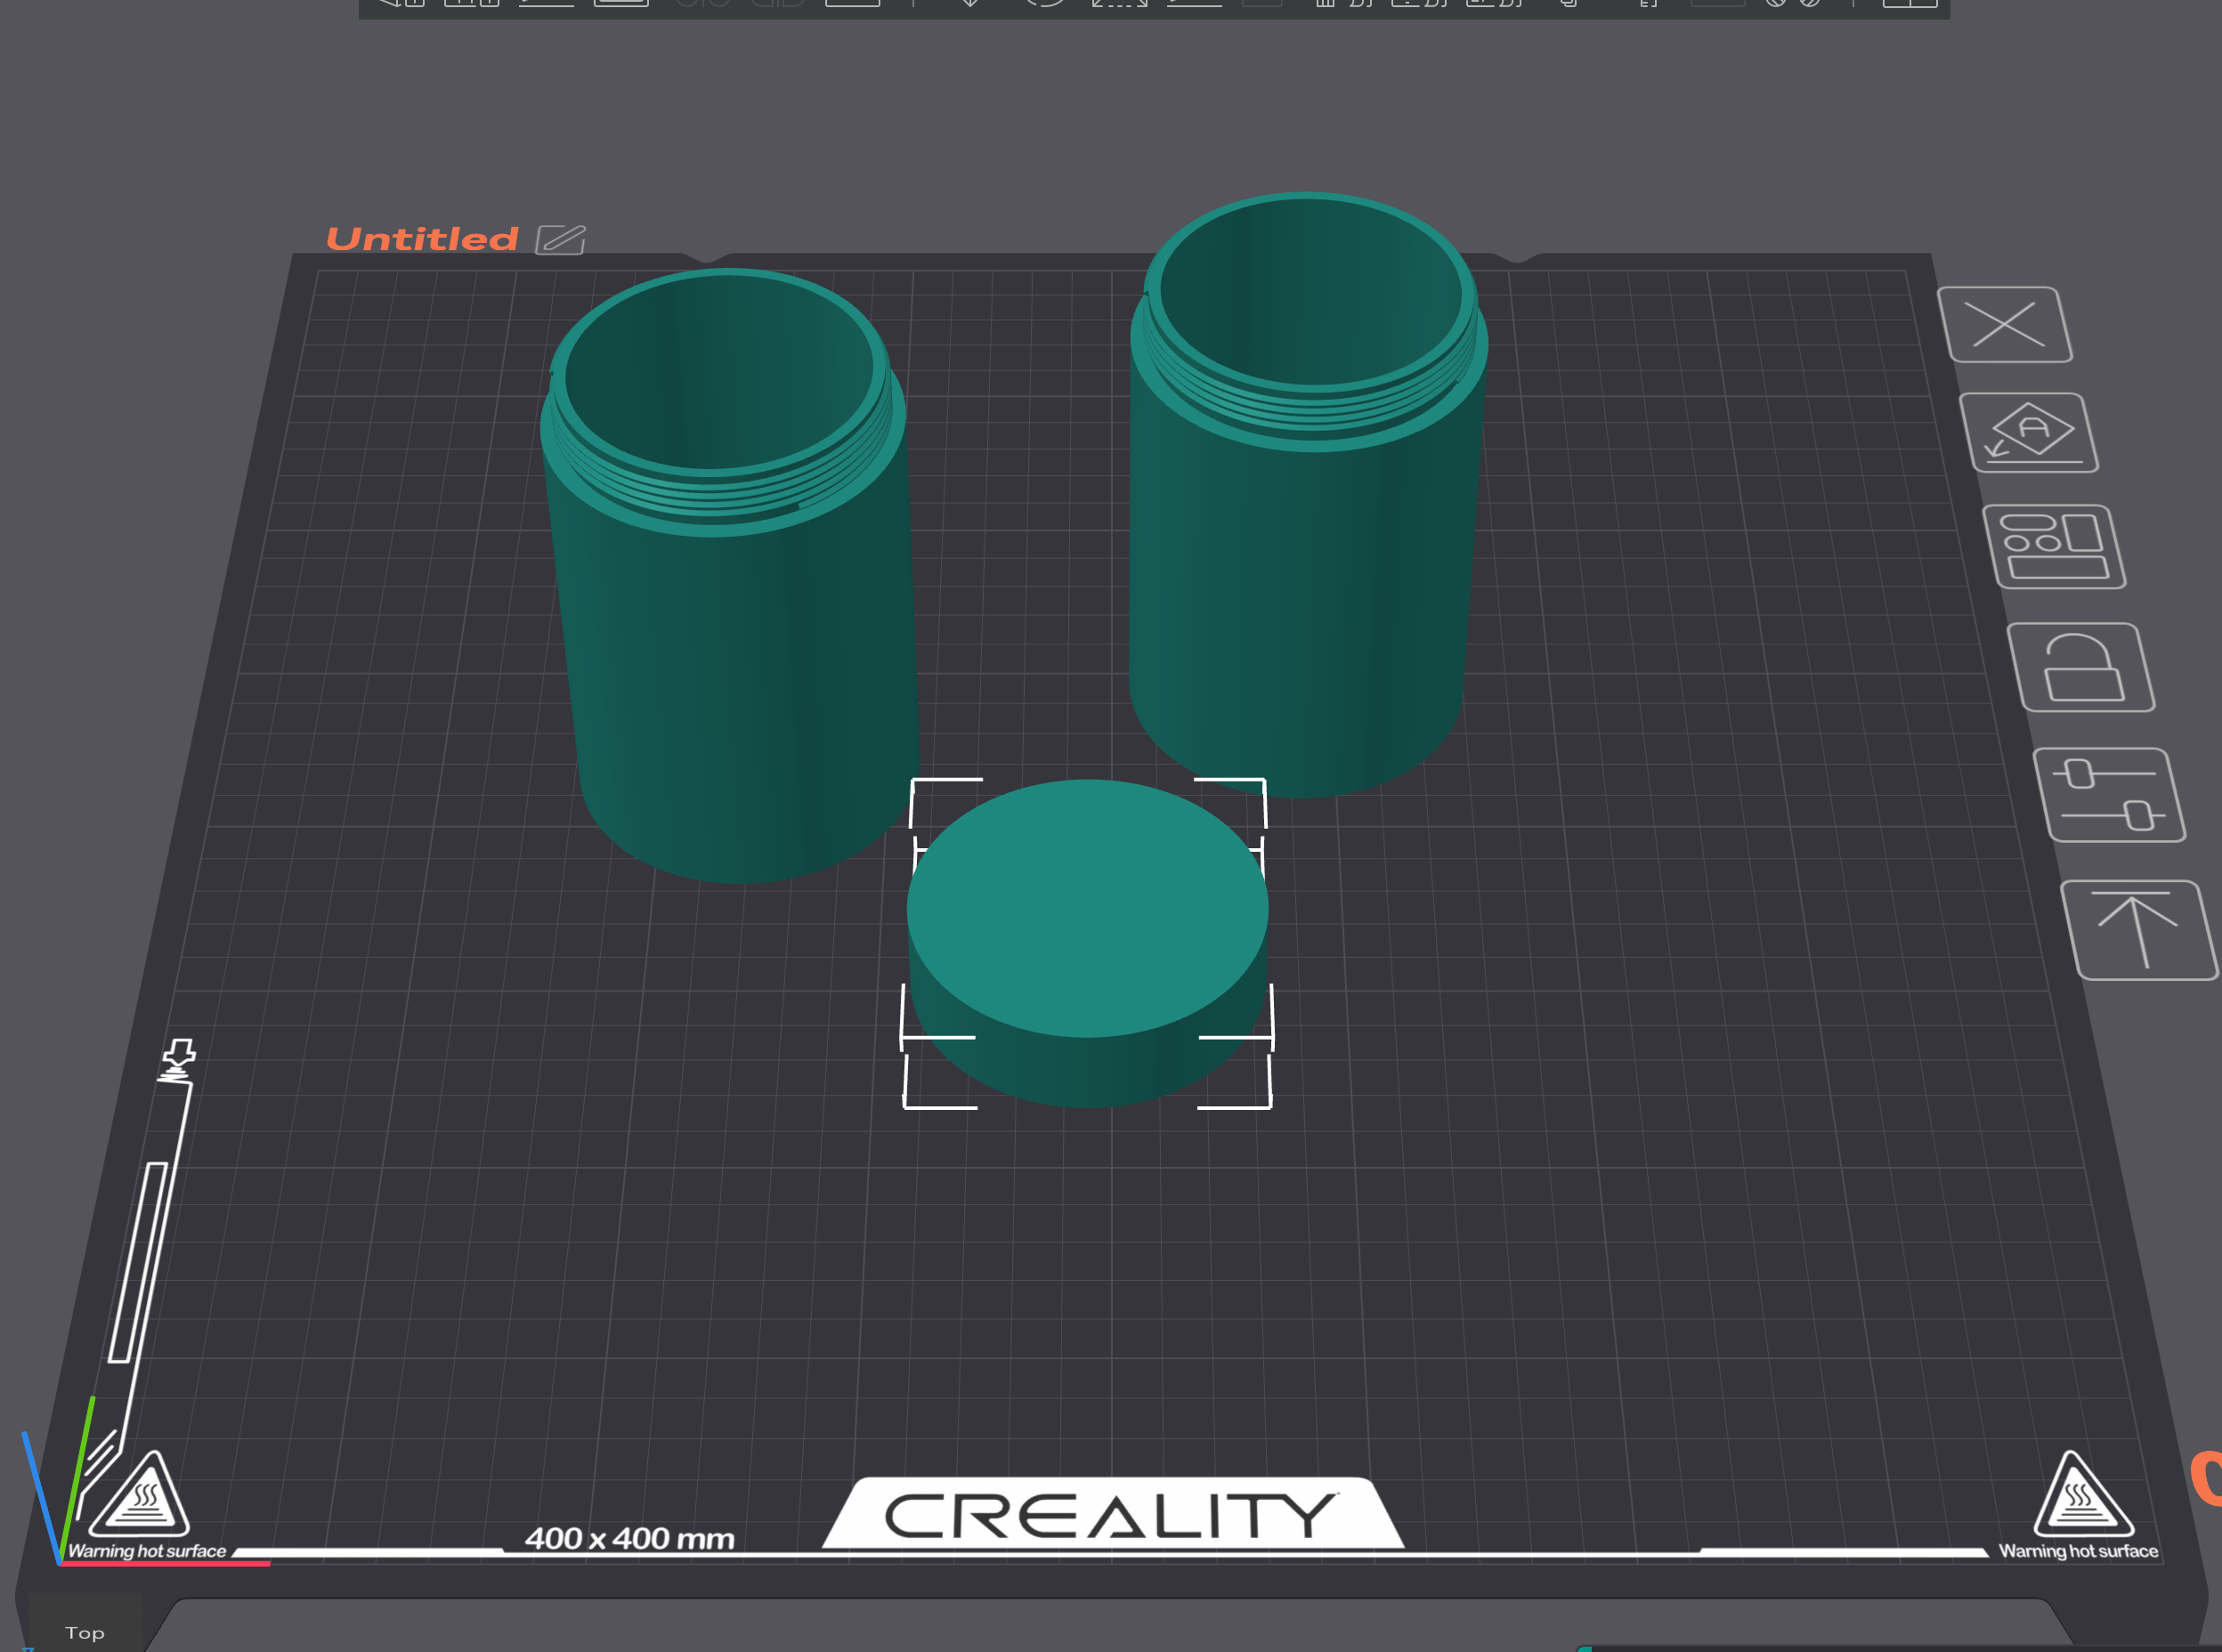Toggle the plate lock padlock
This screenshot has width=2222, height=1652.
pyautogui.click(x=2081, y=667)
